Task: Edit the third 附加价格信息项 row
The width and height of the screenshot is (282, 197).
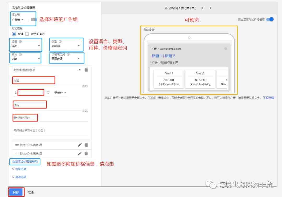Action: (x=80, y=153)
